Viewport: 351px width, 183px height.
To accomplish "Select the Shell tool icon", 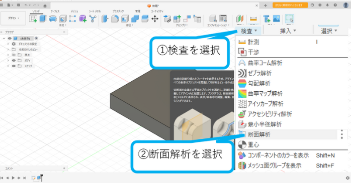I will (x=125, y=19).
